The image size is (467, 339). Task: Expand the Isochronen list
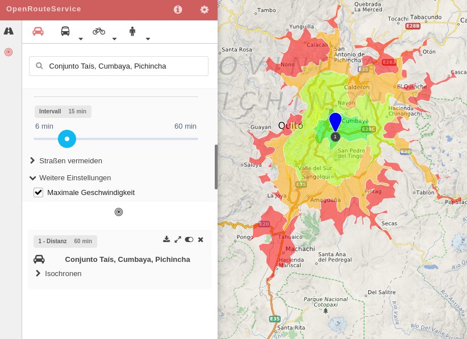pos(59,274)
